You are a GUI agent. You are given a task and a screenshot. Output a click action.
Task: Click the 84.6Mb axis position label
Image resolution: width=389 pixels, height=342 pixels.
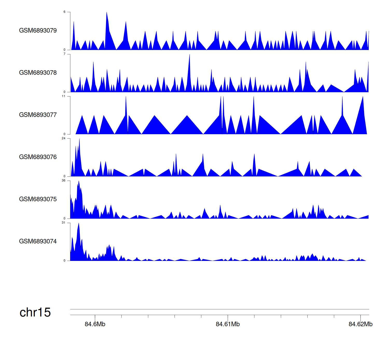pos(95,324)
